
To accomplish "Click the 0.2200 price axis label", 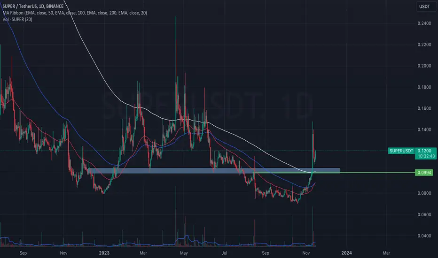I will click(x=424, y=45).
